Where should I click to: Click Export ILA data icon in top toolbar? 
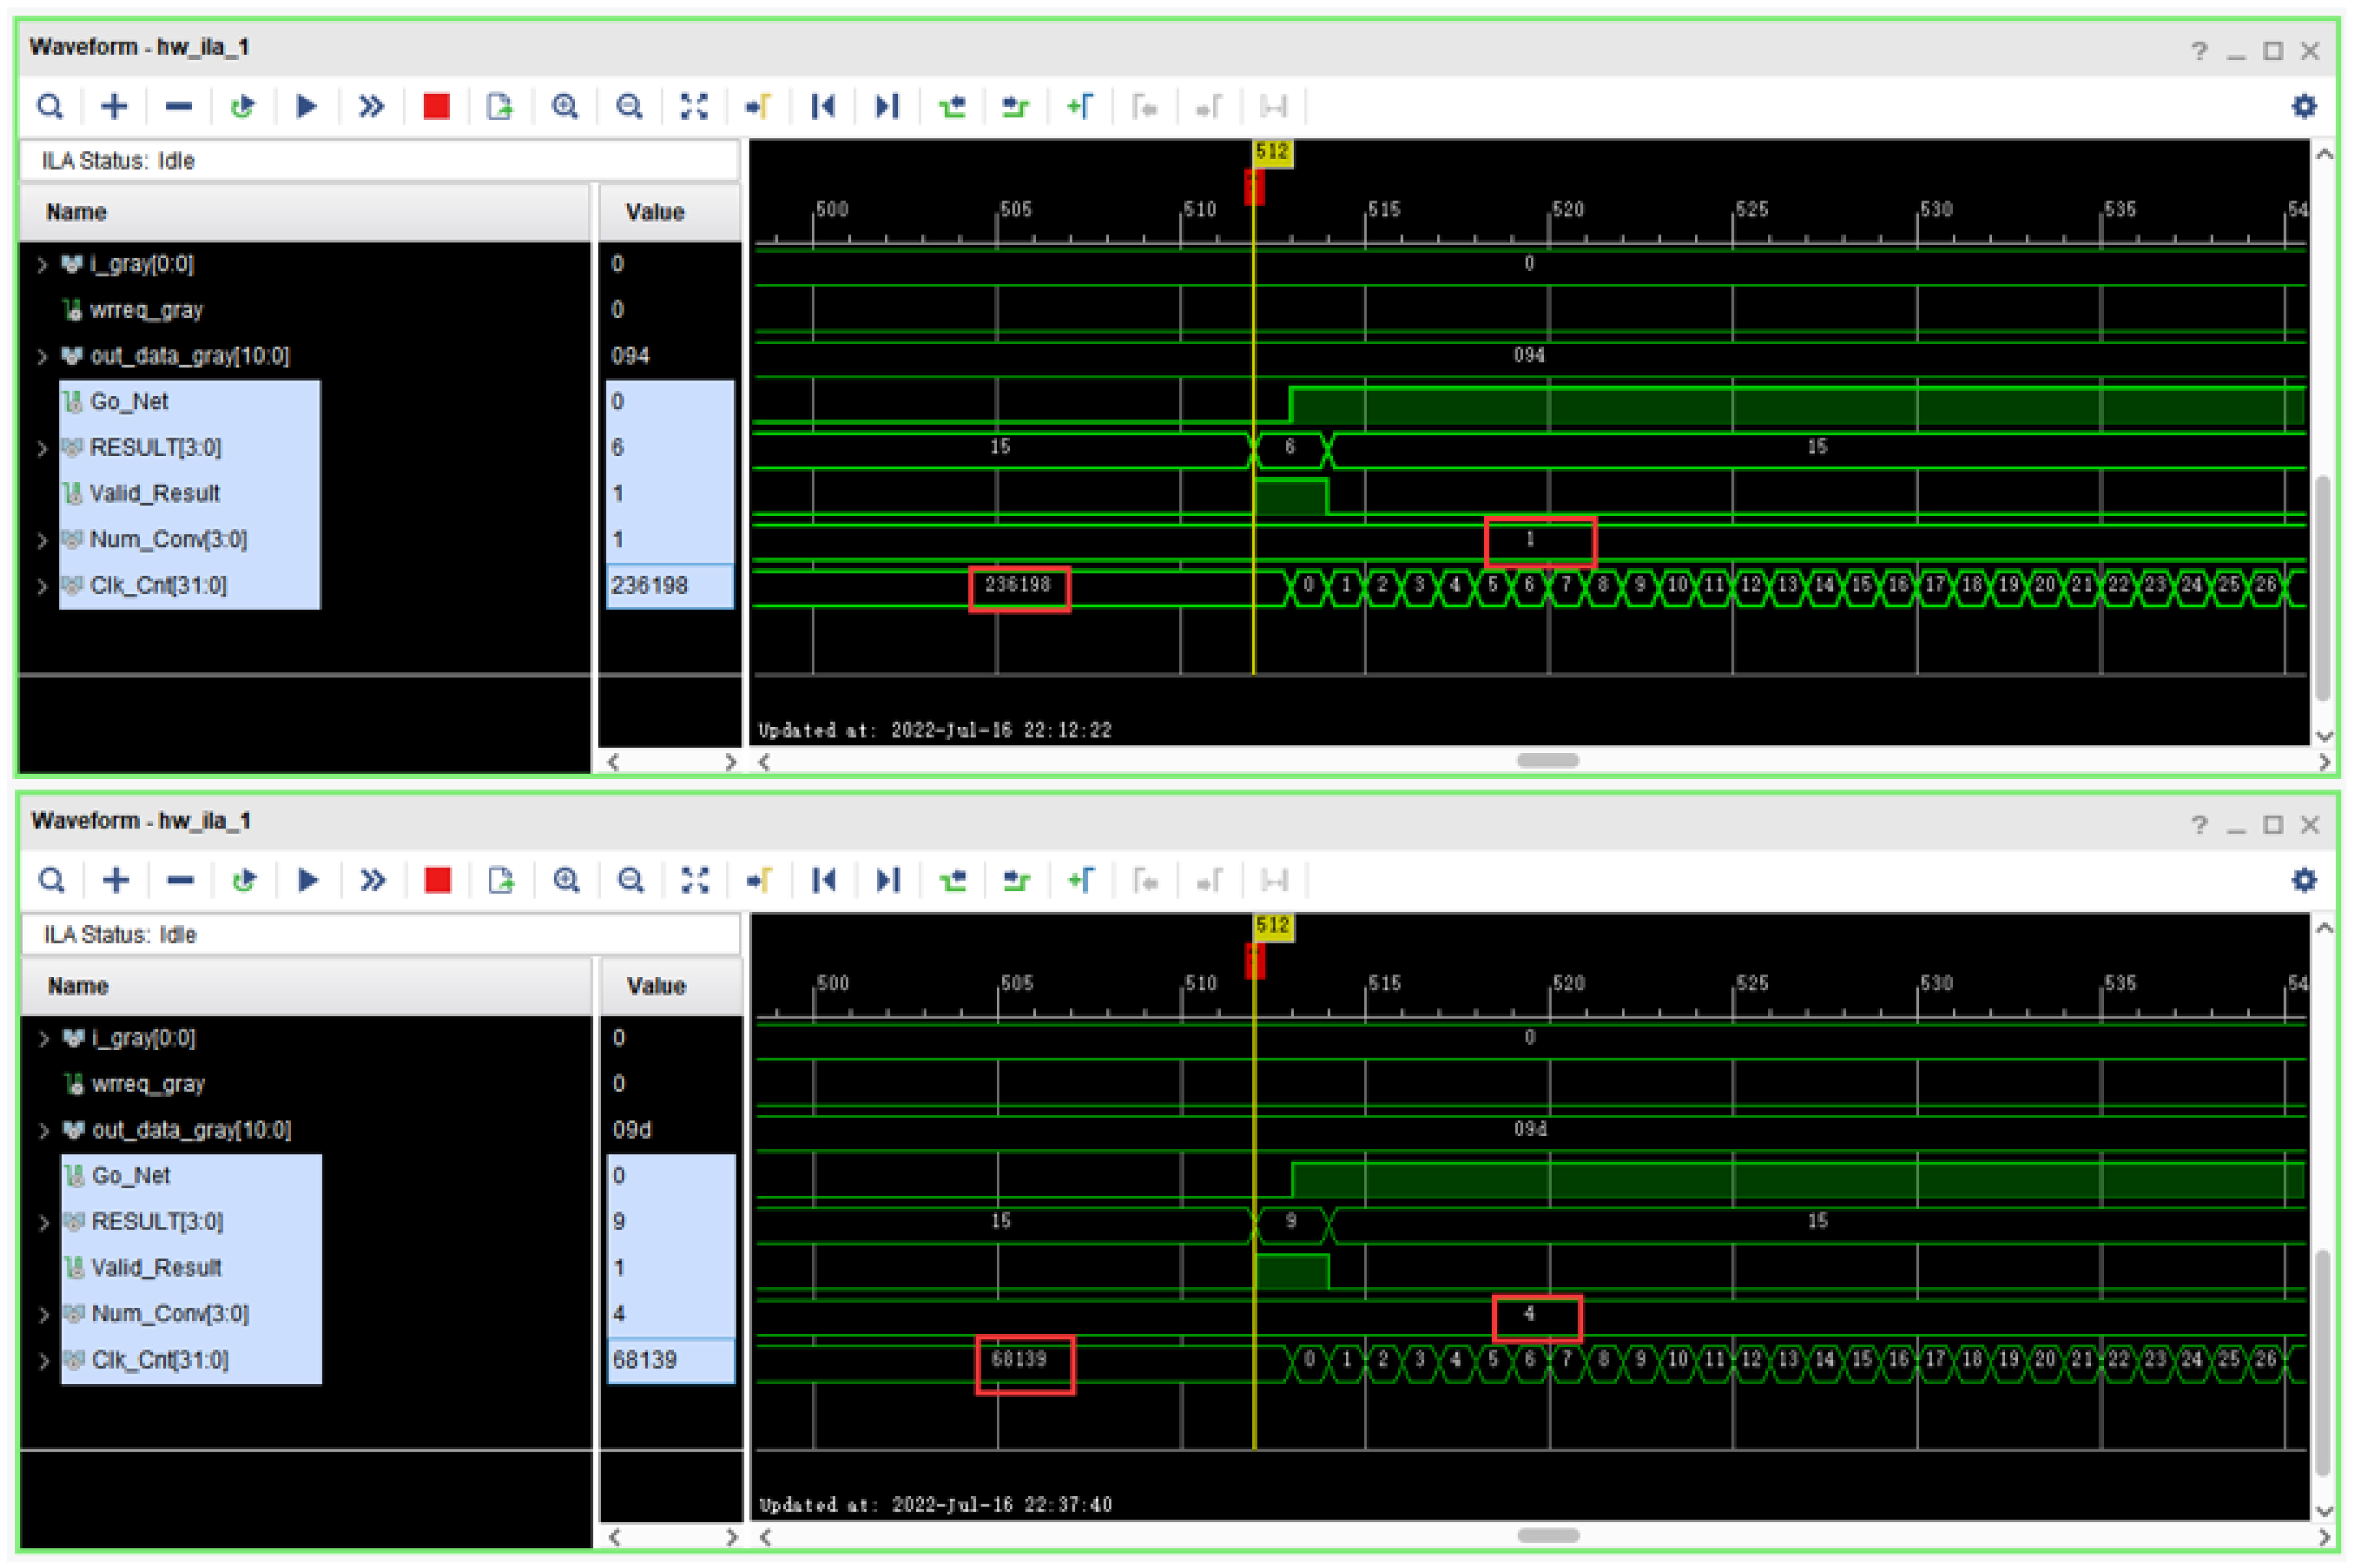[x=499, y=106]
